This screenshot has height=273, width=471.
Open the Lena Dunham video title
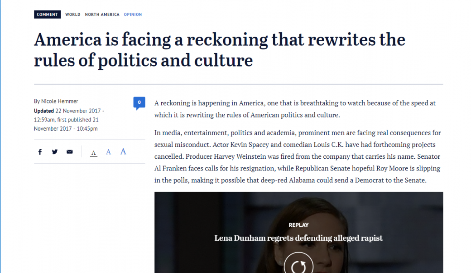point(298,238)
